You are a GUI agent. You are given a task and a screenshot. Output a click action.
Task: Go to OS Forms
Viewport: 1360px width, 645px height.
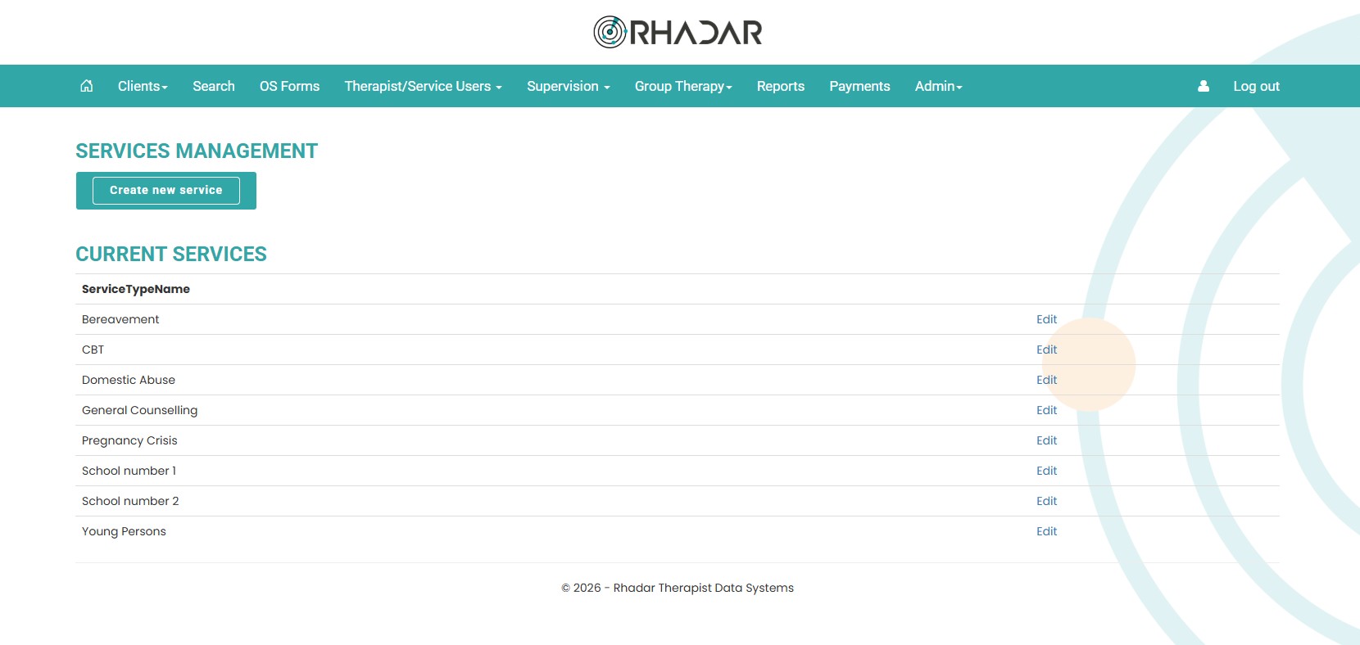289,86
